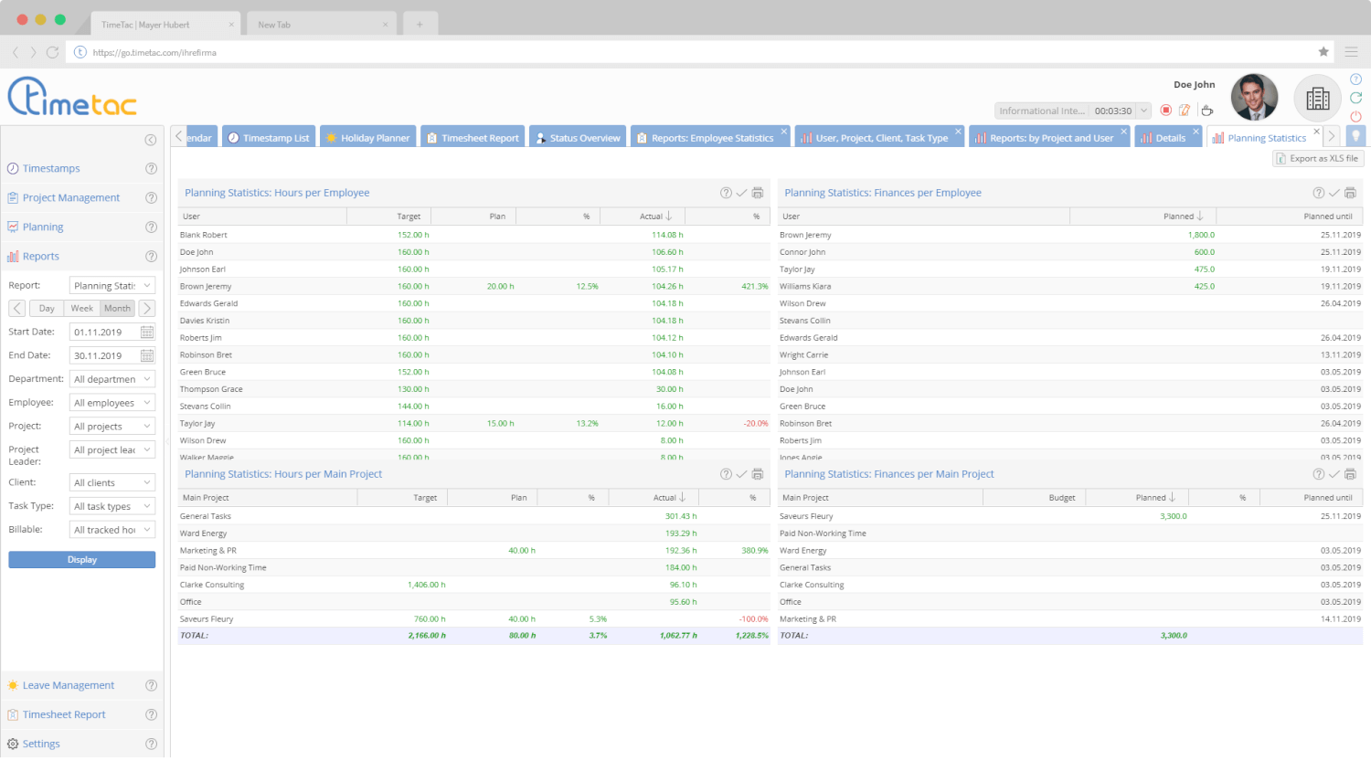This screenshot has width=1371, height=771.
Task: Open the Project Management sidebar section
Action: 71,197
